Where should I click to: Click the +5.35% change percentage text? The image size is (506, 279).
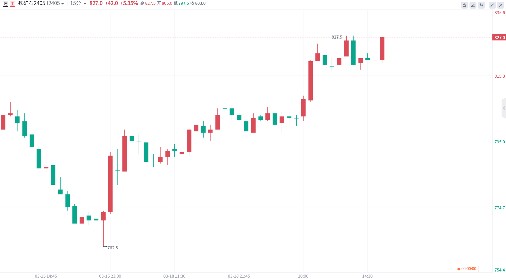point(129,3)
